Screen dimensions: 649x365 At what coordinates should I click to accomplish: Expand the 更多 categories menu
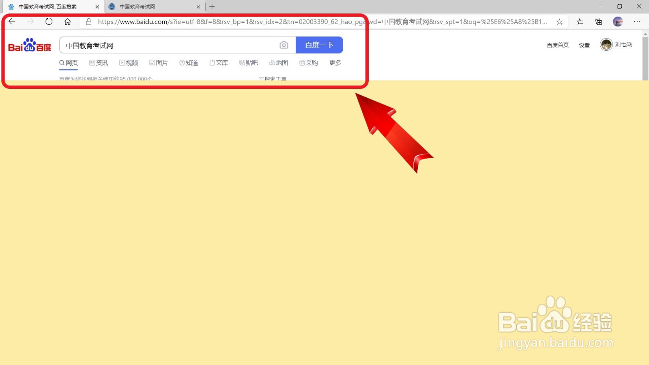pos(335,63)
